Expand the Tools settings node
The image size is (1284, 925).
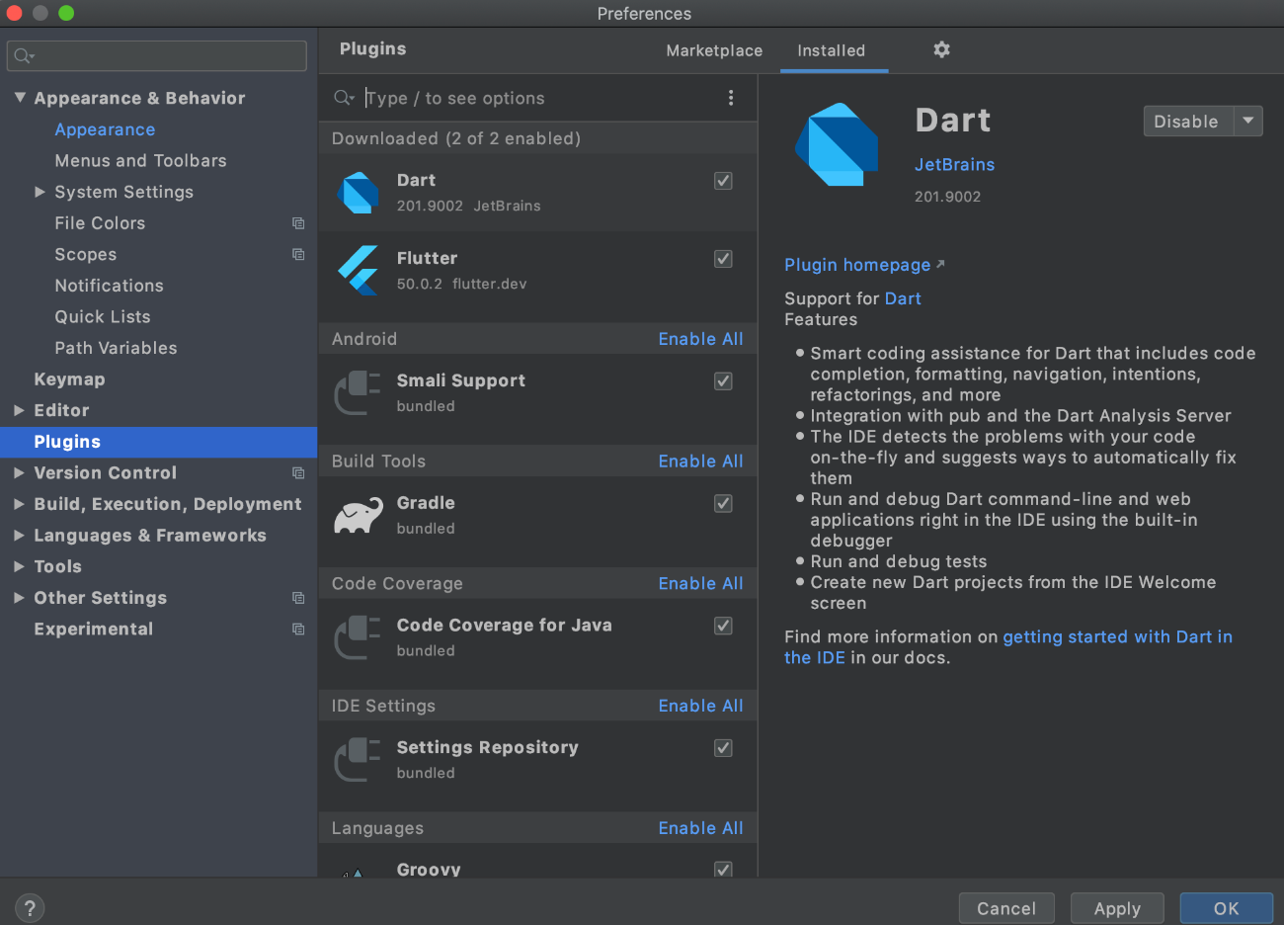(x=19, y=566)
